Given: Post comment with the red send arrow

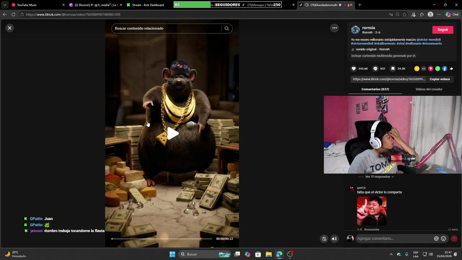Looking at the screenshot, I should tap(454, 238).
